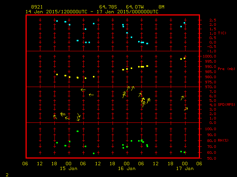Click the orange wind arrow at far right
This screenshot has height=177, width=237.
tap(186, 109)
